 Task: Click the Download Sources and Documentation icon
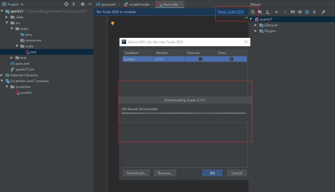[268, 12]
